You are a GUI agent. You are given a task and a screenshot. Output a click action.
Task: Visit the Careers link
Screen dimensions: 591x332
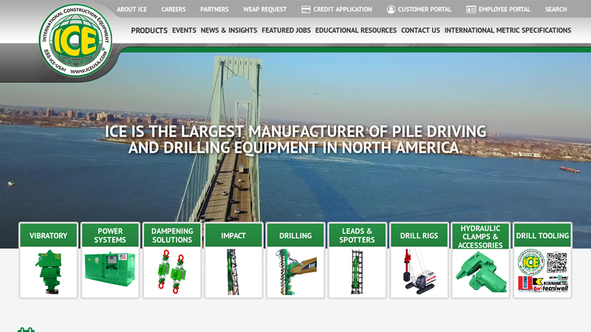[x=174, y=10]
